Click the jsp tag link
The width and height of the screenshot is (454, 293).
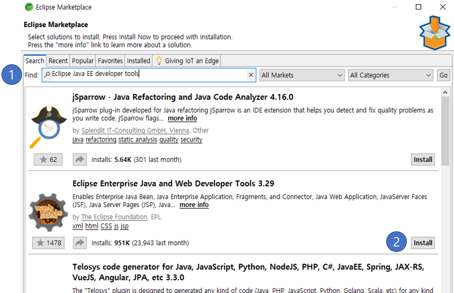click(125, 226)
